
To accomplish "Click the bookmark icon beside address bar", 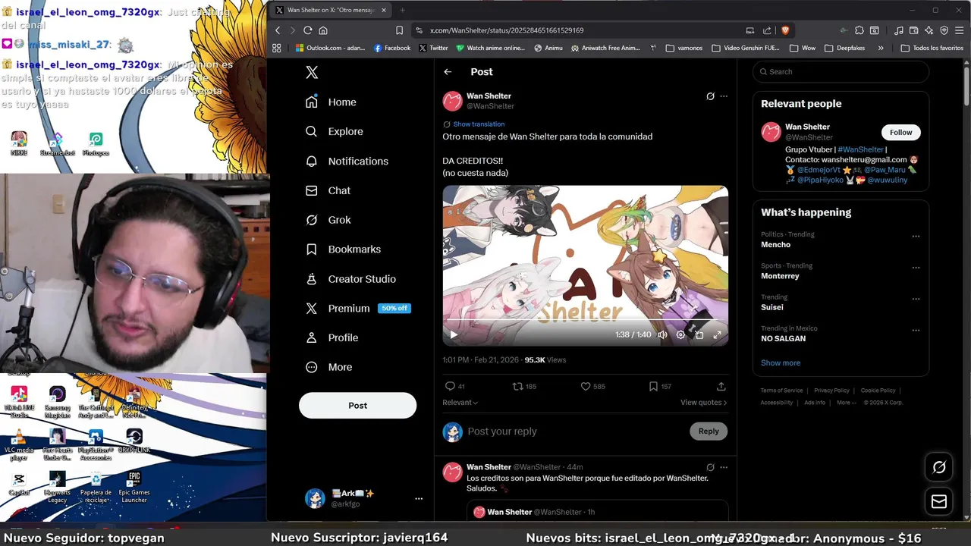I will click(x=399, y=30).
